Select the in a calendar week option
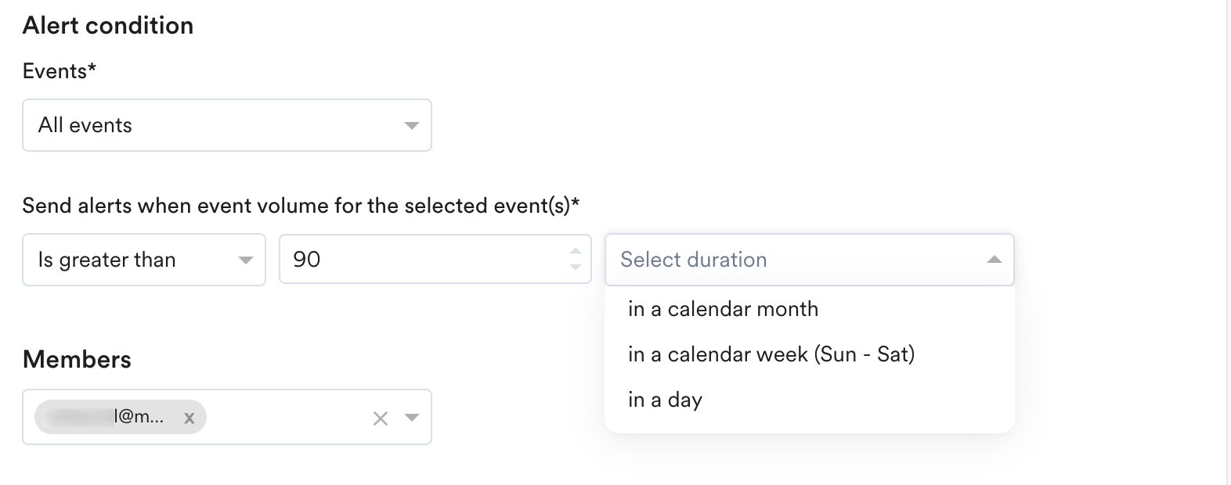Image resolution: width=1231 pixels, height=485 pixels. tap(771, 354)
